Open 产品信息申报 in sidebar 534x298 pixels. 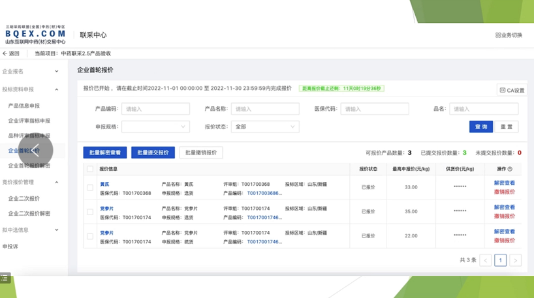[24, 106]
